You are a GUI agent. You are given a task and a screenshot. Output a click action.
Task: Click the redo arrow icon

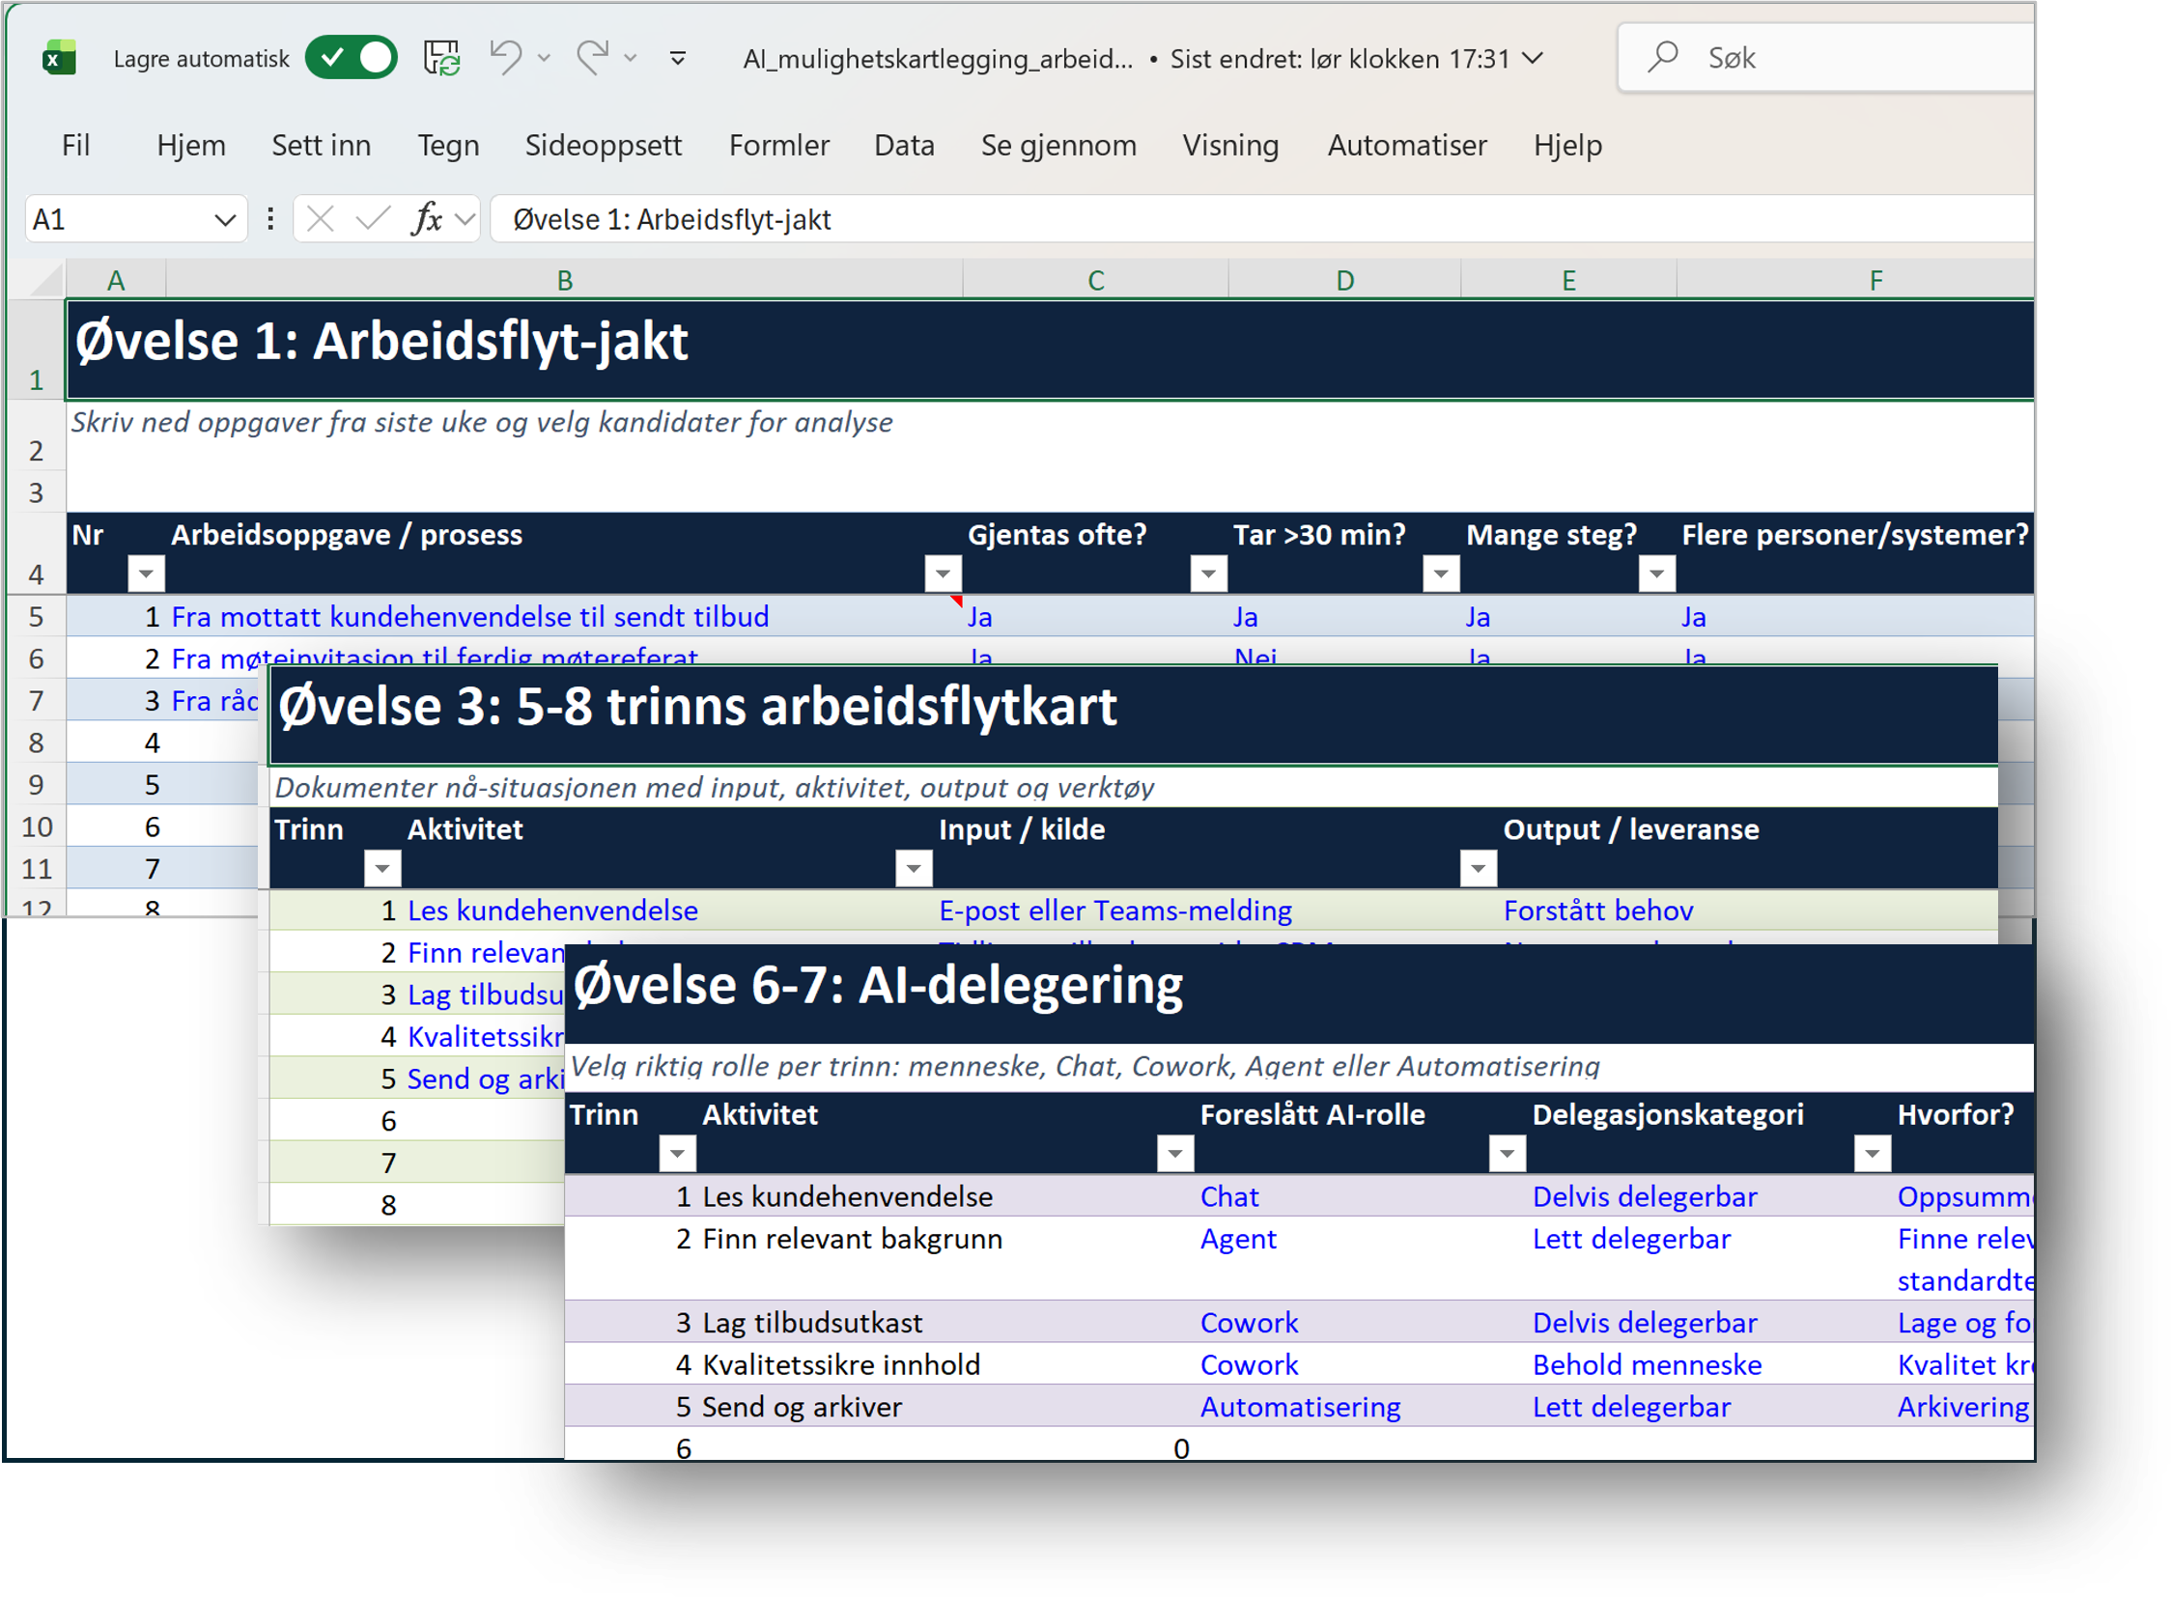click(x=593, y=57)
